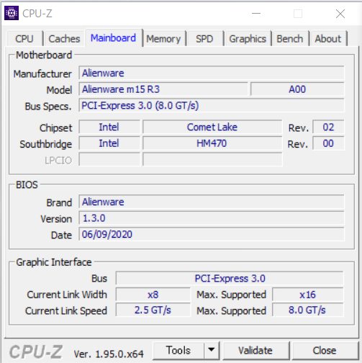Screen dimensions: 362x363
Task: View the About tab
Action: pyautogui.click(x=328, y=39)
